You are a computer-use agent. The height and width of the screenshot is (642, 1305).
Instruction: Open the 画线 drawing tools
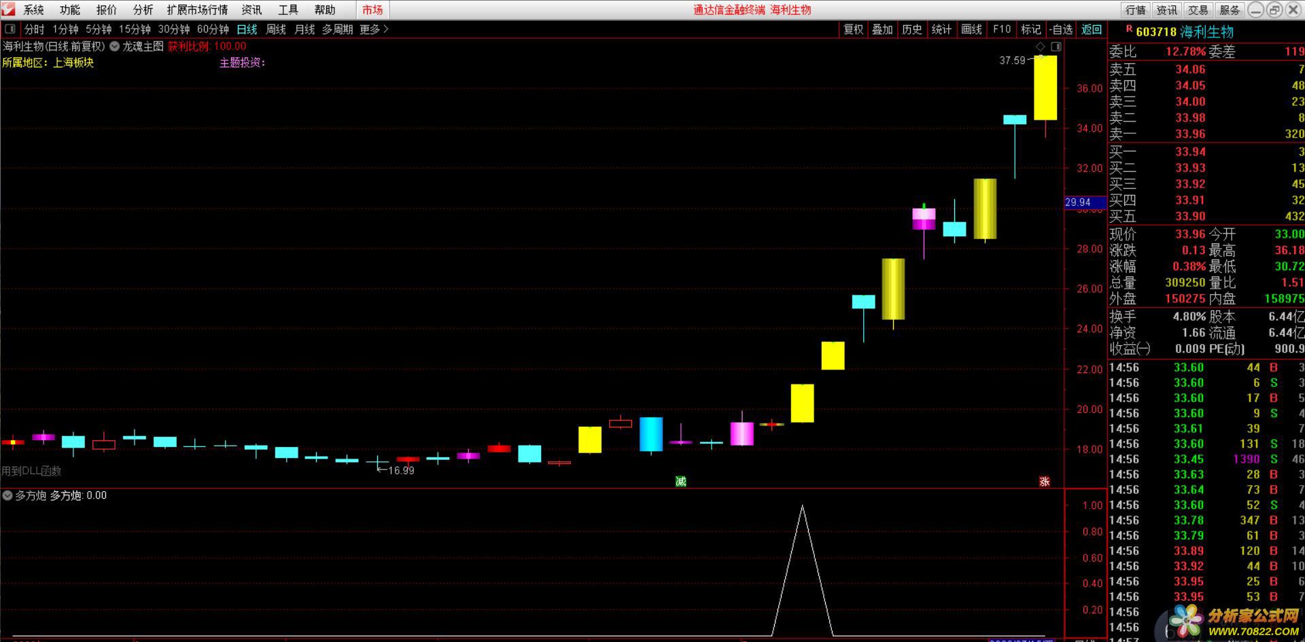point(971,29)
